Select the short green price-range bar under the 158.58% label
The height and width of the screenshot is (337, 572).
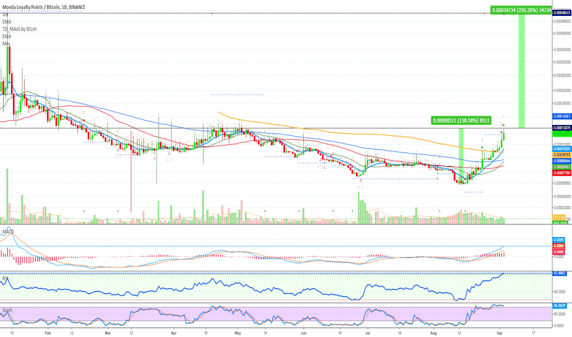click(x=461, y=156)
